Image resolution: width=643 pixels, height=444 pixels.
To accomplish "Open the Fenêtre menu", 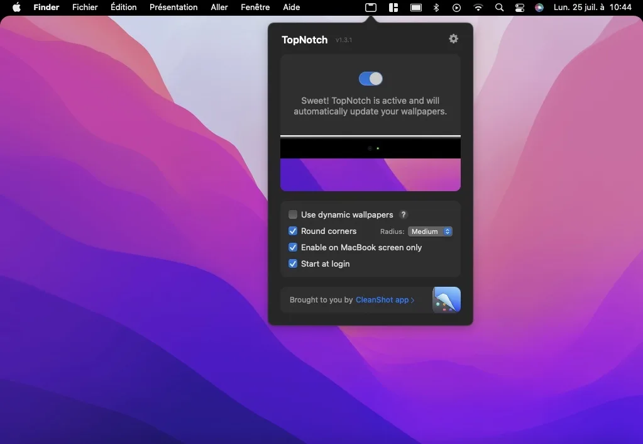I will [x=255, y=8].
